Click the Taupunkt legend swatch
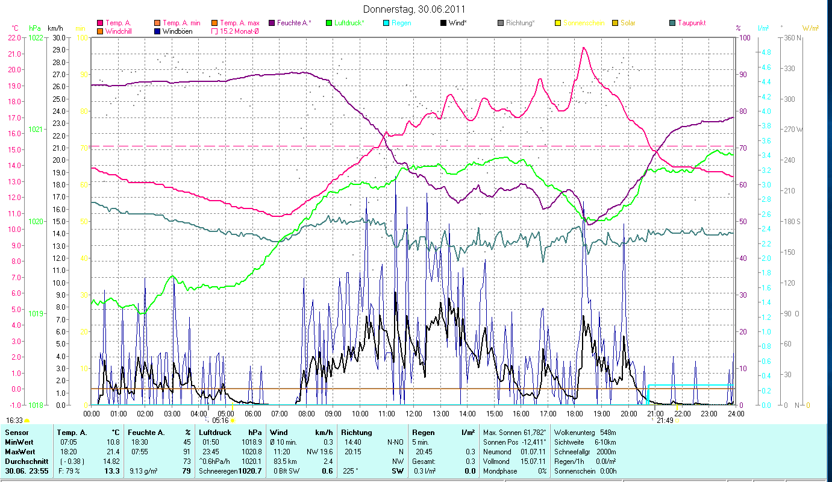This screenshot has height=482, width=832. (672, 23)
